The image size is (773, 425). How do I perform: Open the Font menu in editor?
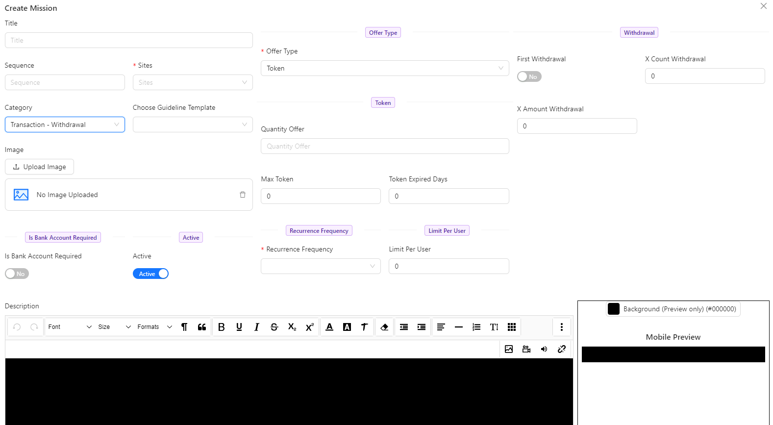70,327
